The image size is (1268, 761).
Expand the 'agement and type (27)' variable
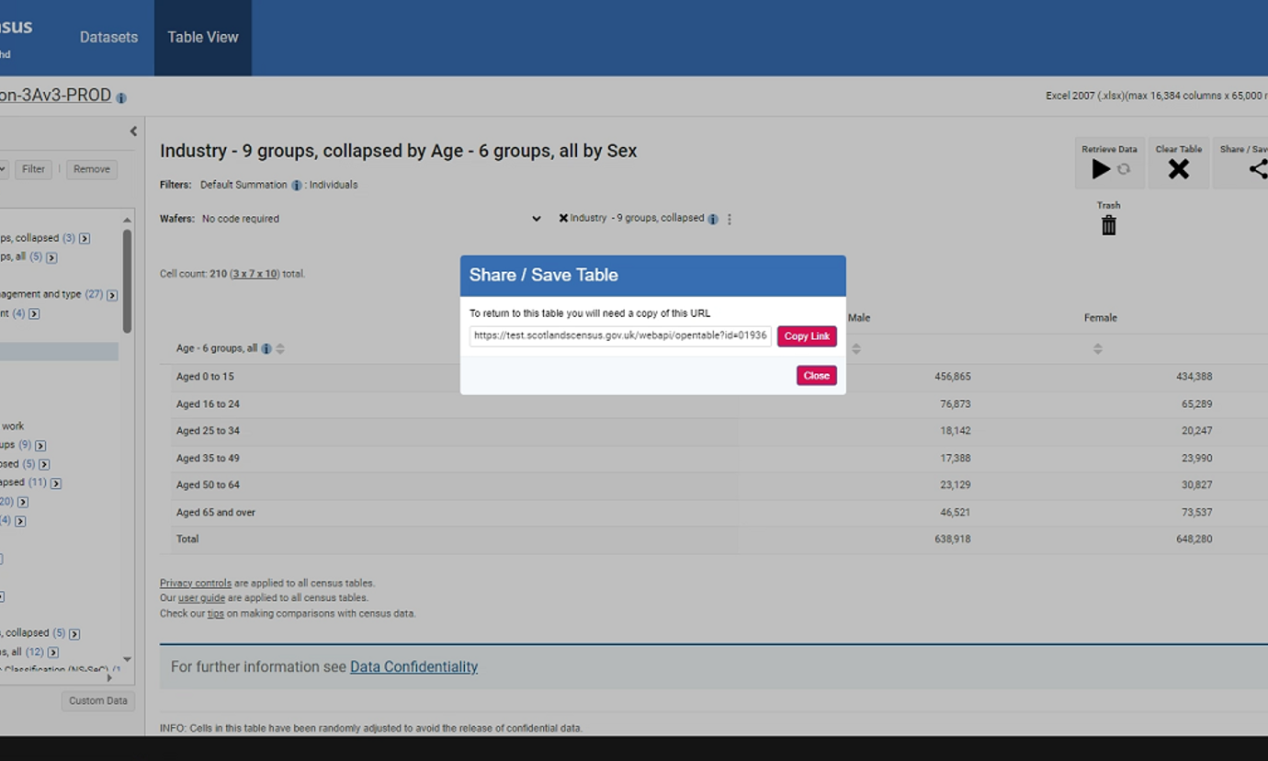(x=112, y=295)
